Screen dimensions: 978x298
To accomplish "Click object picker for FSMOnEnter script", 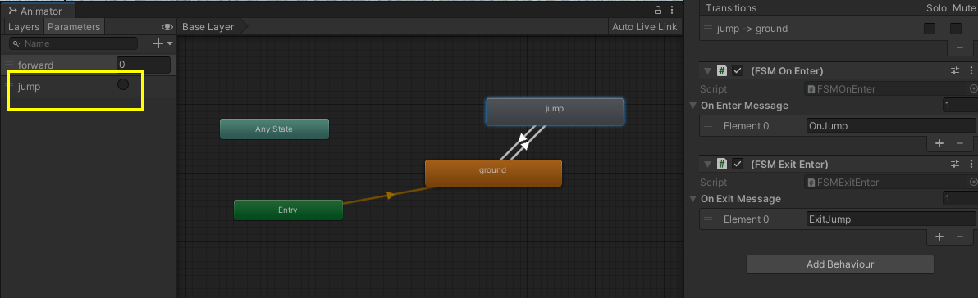I will tap(973, 89).
